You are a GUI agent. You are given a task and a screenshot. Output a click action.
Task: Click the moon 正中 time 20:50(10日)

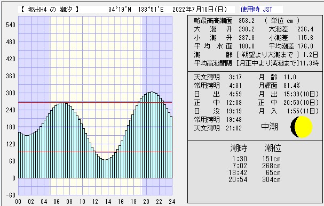(x=301, y=103)
